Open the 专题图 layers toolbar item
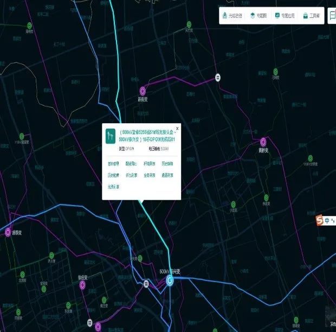The image size is (336, 332). (x=259, y=16)
